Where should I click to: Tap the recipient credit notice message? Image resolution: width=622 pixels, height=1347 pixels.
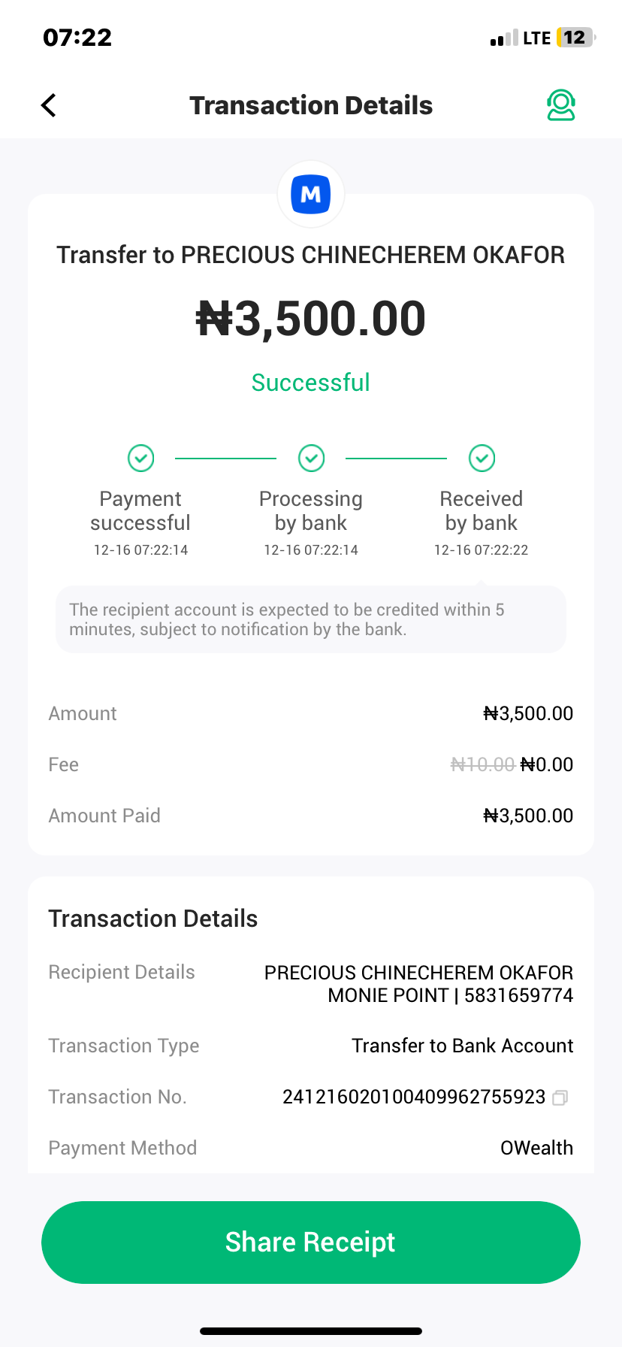tap(311, 619)
